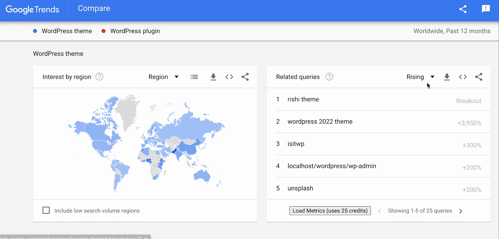Click the 'Worldwide, Past 12 months' text
499x239 pixels.
tap(452, 31)
